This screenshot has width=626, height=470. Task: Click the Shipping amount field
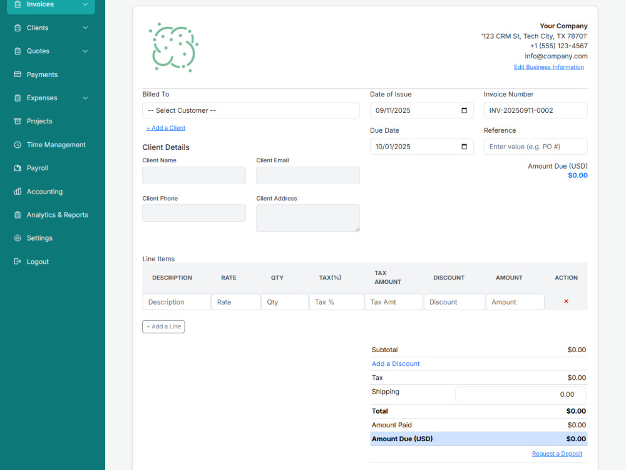(x=521, y=394)
